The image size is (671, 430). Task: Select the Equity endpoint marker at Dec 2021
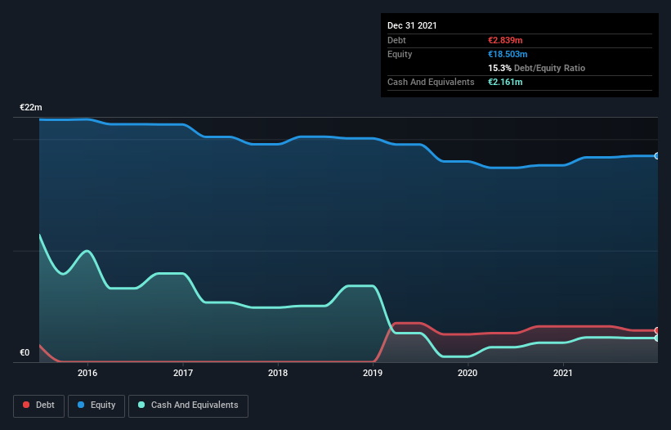[656, 156]
